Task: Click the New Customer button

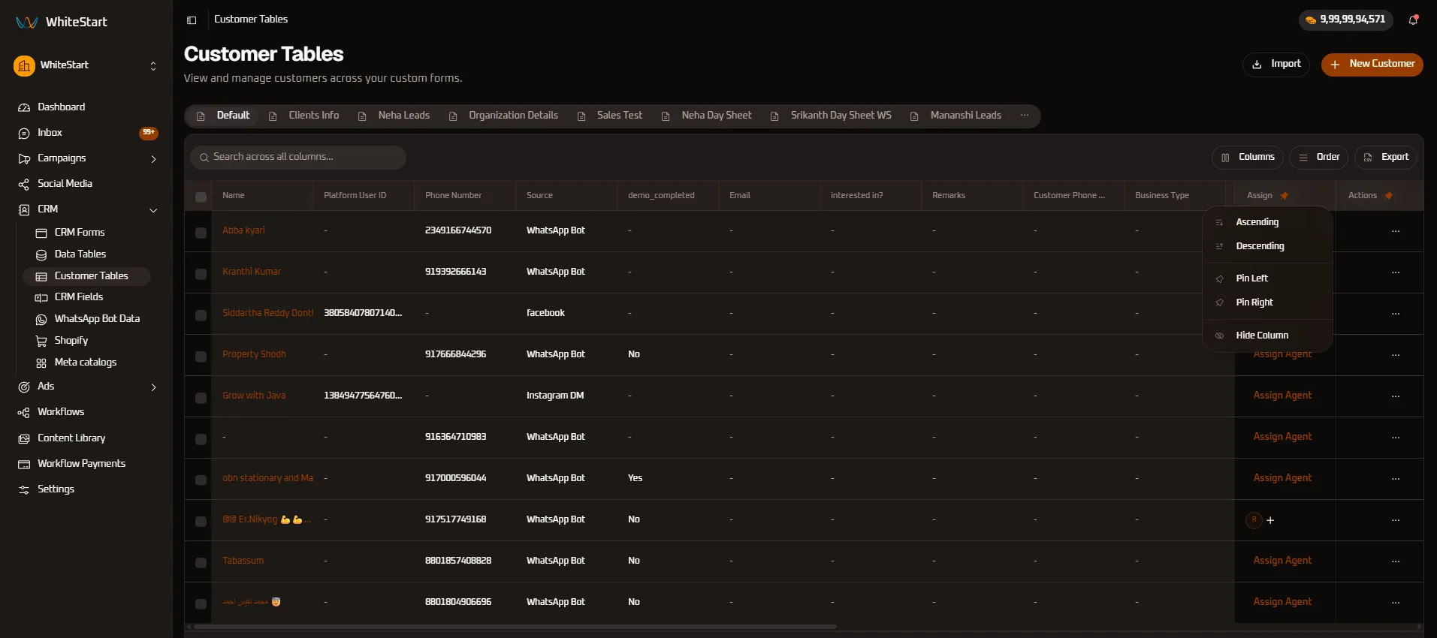Action: pyautogui.click(x=1372, y=65)
